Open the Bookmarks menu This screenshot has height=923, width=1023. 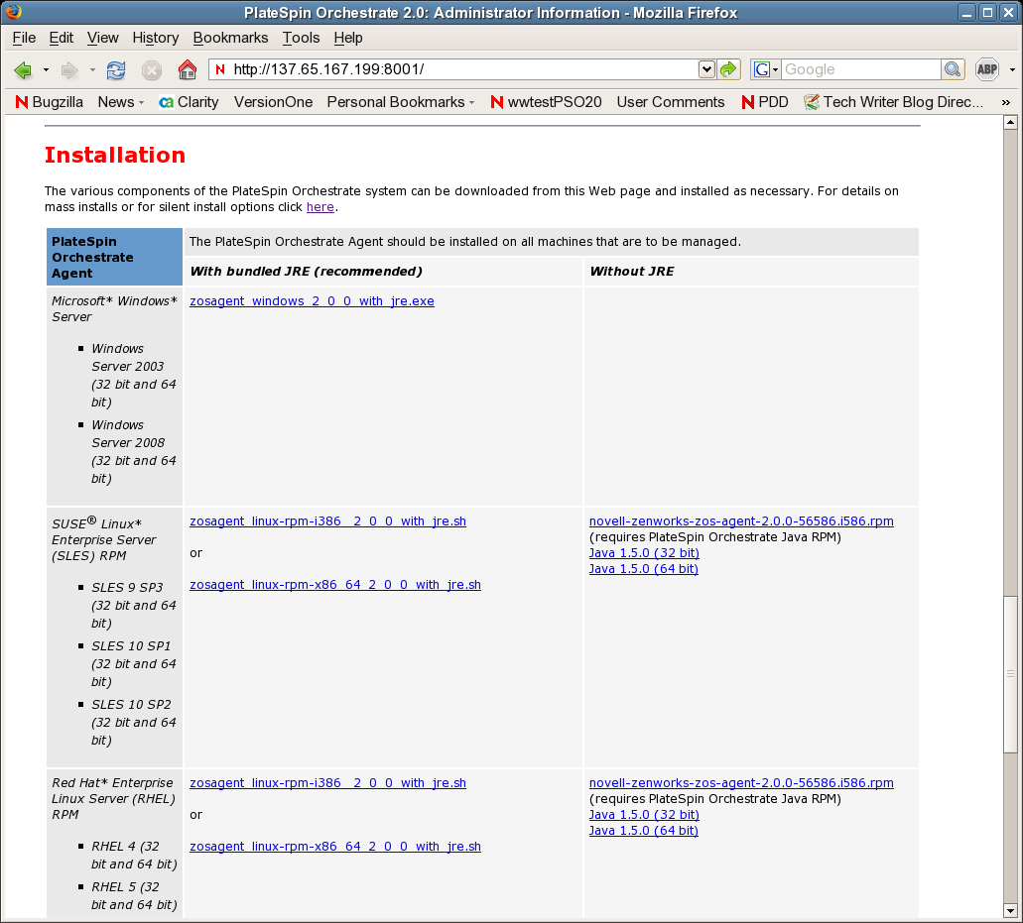click(230, 38)
